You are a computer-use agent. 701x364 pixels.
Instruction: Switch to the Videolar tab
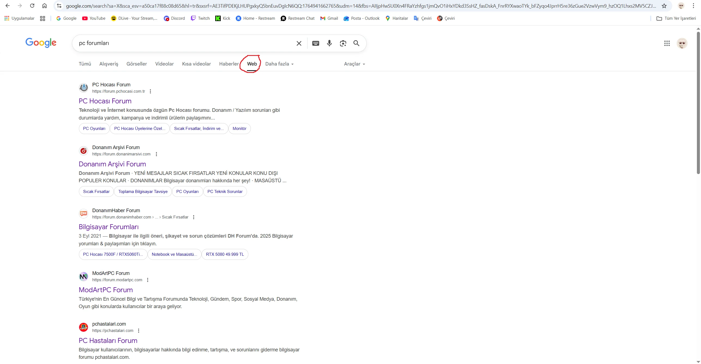(x=164, y=64)
